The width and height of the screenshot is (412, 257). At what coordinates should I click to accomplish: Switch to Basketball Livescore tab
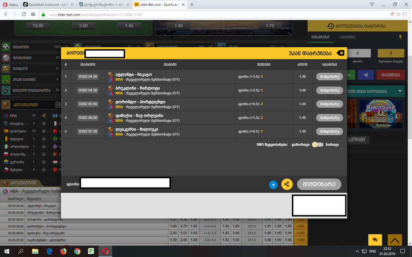pyautogui.click(x=48, y=4)
